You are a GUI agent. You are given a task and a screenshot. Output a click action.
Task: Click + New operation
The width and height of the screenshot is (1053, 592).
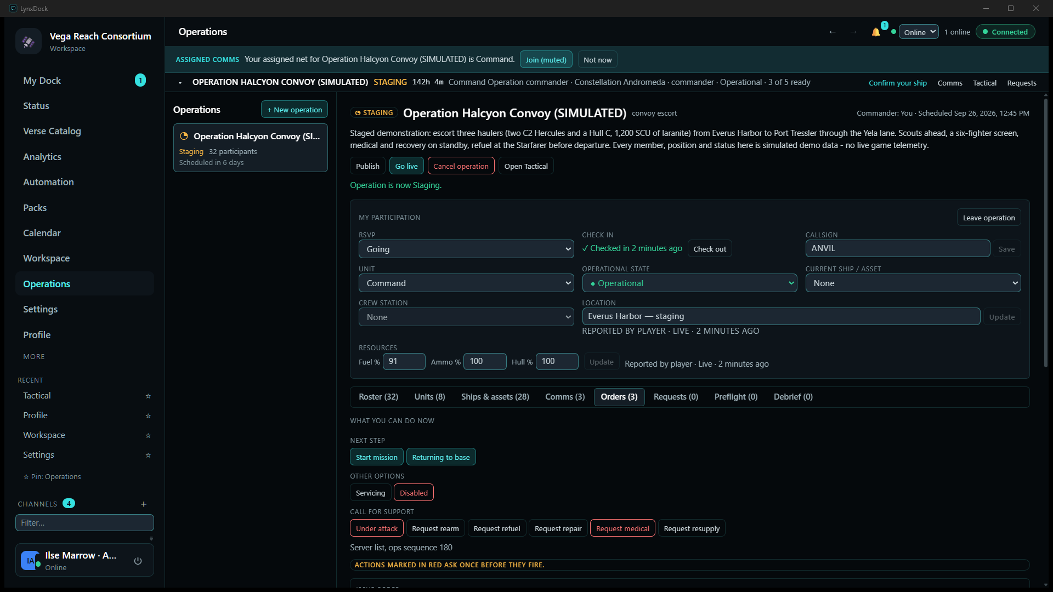tap(295, 110)
